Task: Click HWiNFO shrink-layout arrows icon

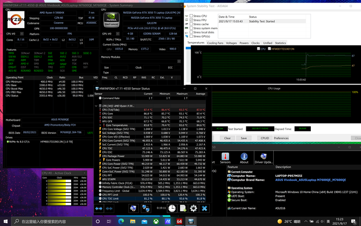Action: (109, 209)
